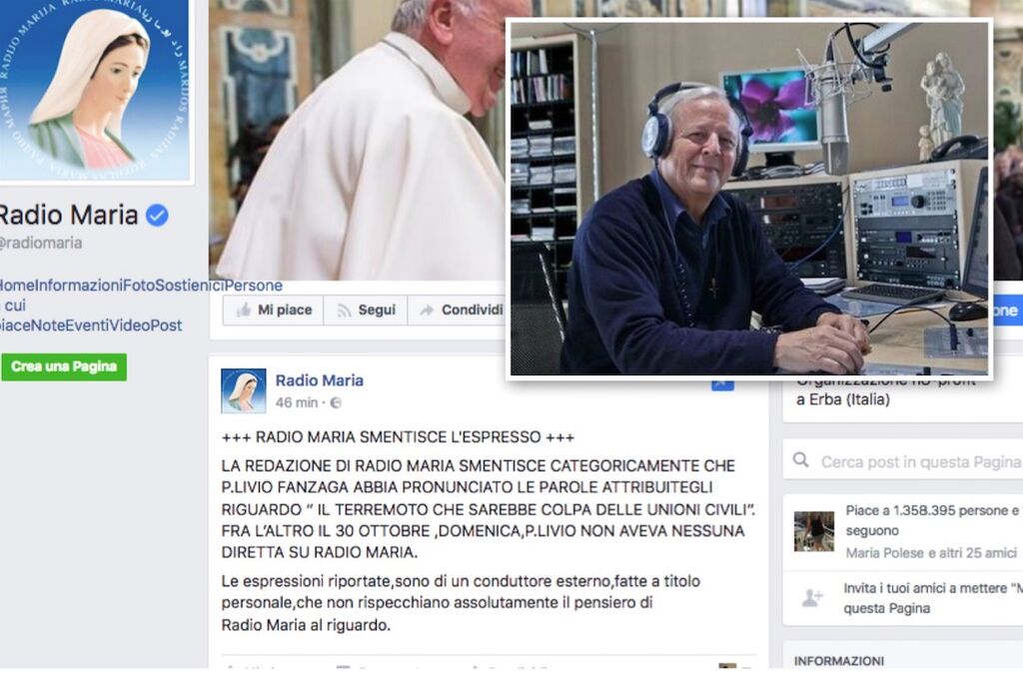This screenshot has width=1023, height=673.
Task: Go to the Sostienici tab
Action: pos(190,285)
